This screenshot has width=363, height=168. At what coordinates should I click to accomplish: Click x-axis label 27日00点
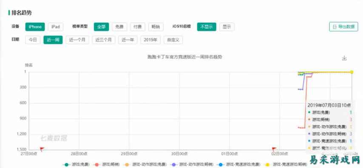coord(28,154)
